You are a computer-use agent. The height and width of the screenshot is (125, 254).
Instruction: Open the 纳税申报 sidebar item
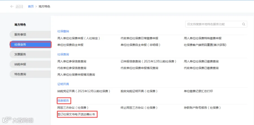(30, 64)
